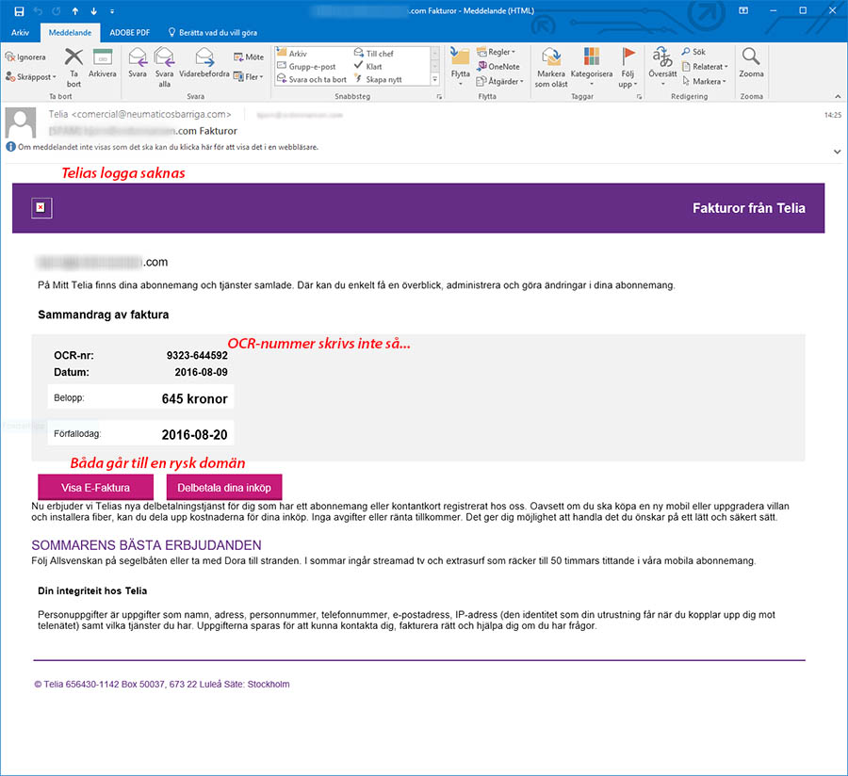Expand the message header with the chevron

click(x=838, y=152)
